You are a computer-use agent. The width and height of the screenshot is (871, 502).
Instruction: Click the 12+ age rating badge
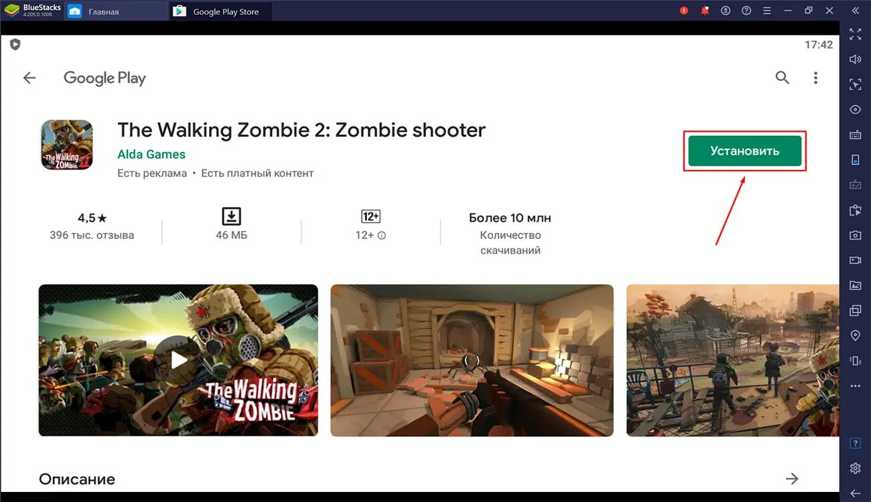pyautogui.click(x=371, y=216)
